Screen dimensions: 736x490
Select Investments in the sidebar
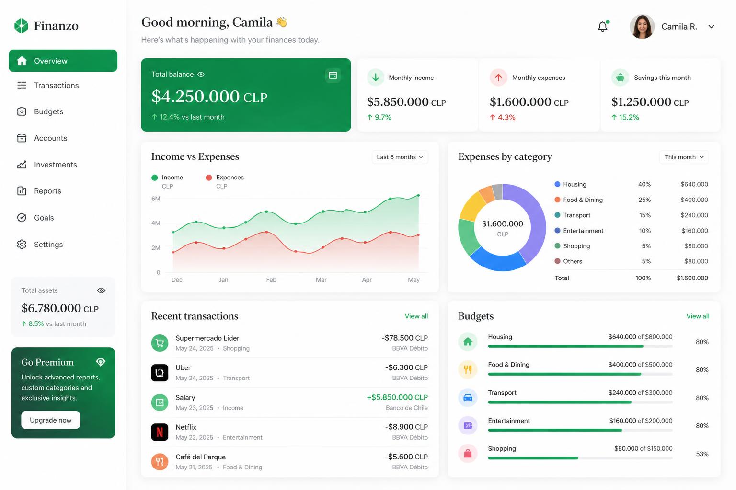[63, 165]
